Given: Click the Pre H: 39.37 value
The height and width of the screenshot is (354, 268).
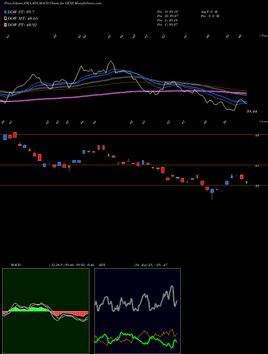Looking at the screenshot, I should (168, 16).
